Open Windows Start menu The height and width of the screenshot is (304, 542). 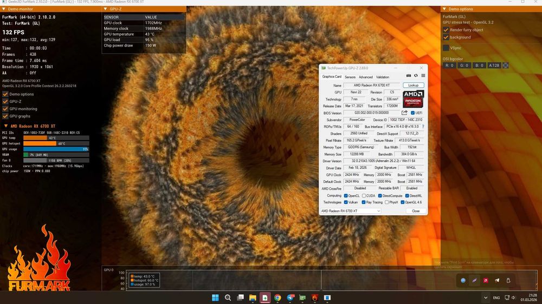point(215,298)
